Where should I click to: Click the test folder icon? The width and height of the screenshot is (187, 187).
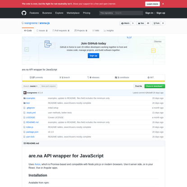24,103
